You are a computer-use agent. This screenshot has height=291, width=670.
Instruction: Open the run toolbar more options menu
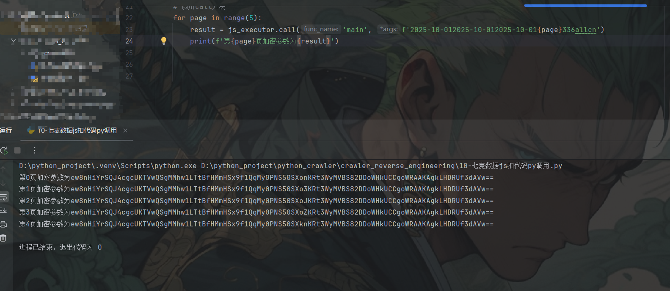[x=35, y=150]
